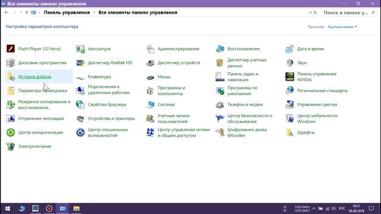Open the Автозапуск icon
This screenshot has width=381, height=214.
[80, 49]
